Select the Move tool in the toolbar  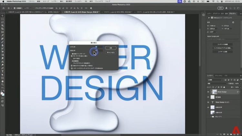[2, 15]
